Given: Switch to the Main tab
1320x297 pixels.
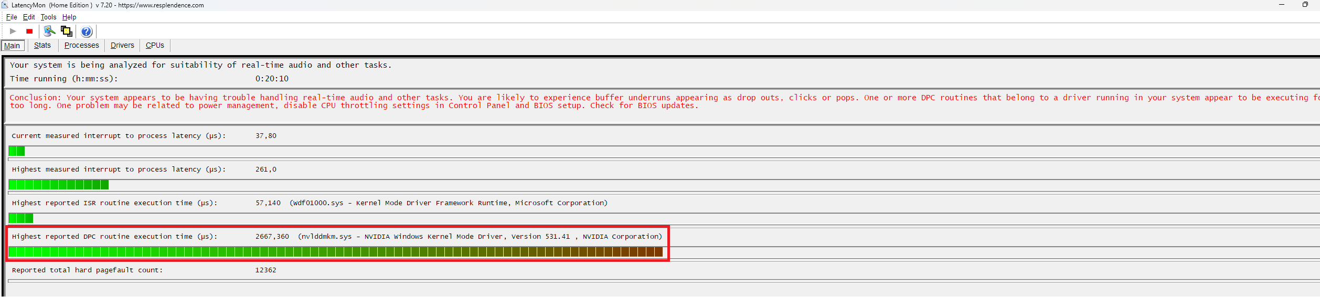Looking at the screenshot, I should pos(12,46).
